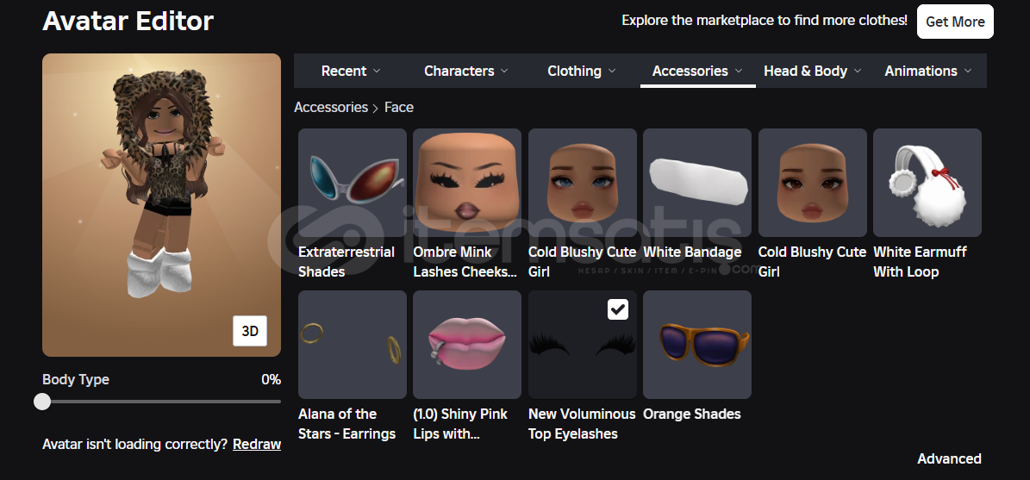Click the Face breadcrumb text
Image resolution: width=1030 pixels, height=480 pixels.
point(399,107)
